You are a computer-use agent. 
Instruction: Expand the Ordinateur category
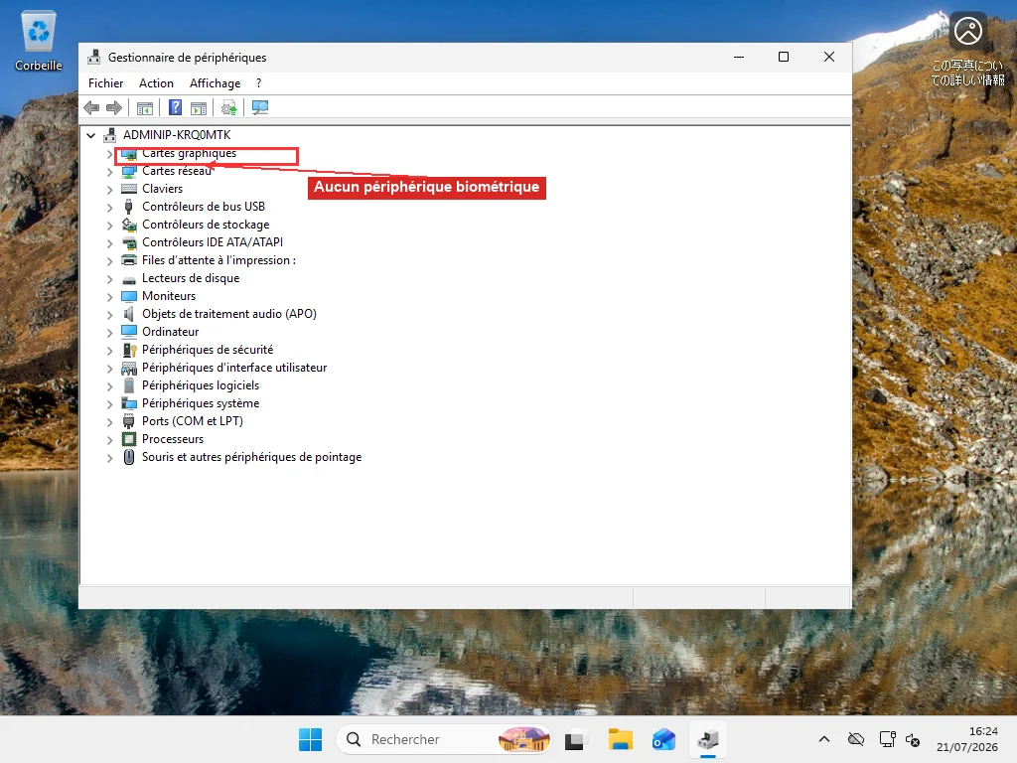109,332
